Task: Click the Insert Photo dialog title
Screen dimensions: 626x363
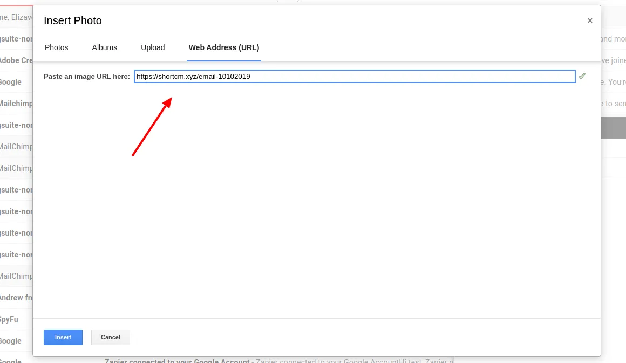Action: (x=73, y=20)
